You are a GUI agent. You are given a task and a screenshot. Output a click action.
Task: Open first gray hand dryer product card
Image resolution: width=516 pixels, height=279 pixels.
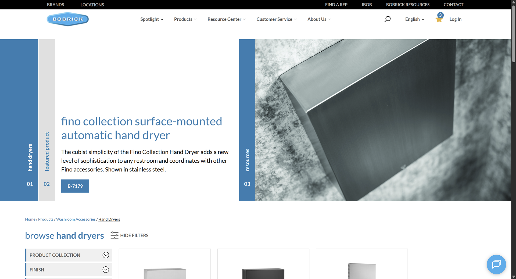(x=165, y=264)
